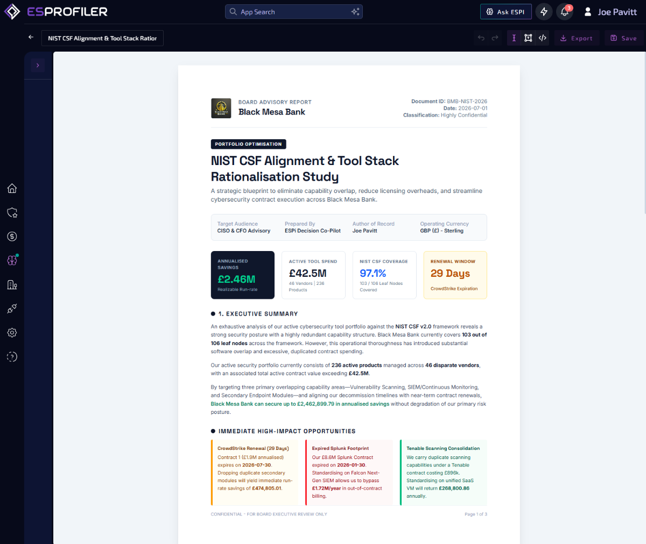
Task: Click the Prepared By ESPi Decision Co-Pilot field
Action: tap(313, 227)
